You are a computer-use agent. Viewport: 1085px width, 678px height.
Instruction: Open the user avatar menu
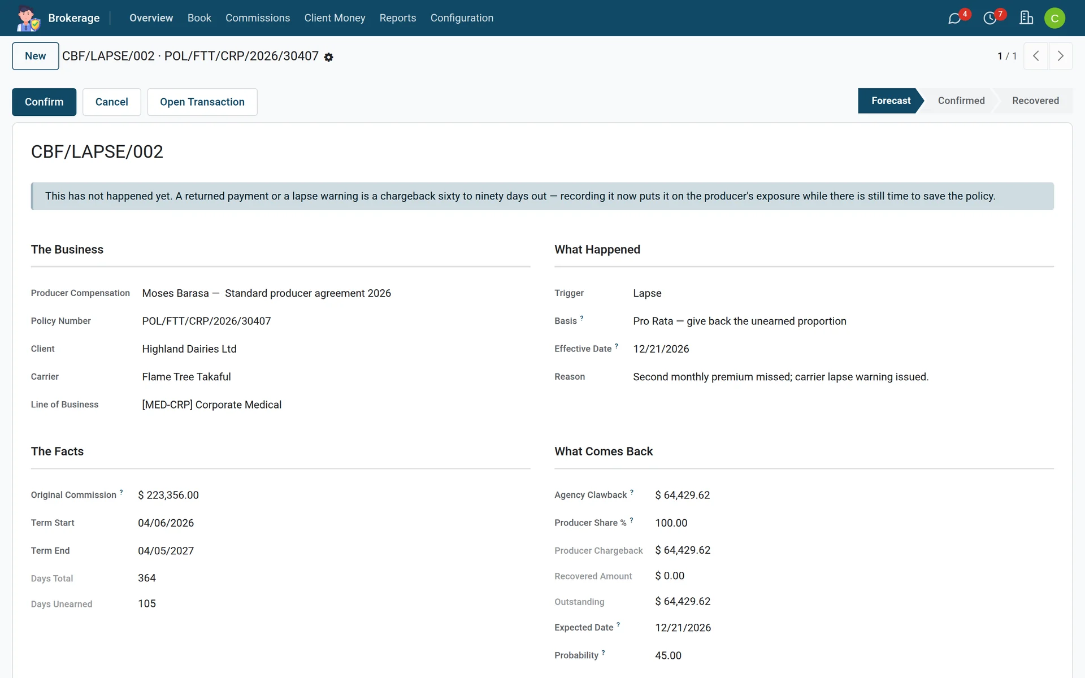(x=1054, y=18)
